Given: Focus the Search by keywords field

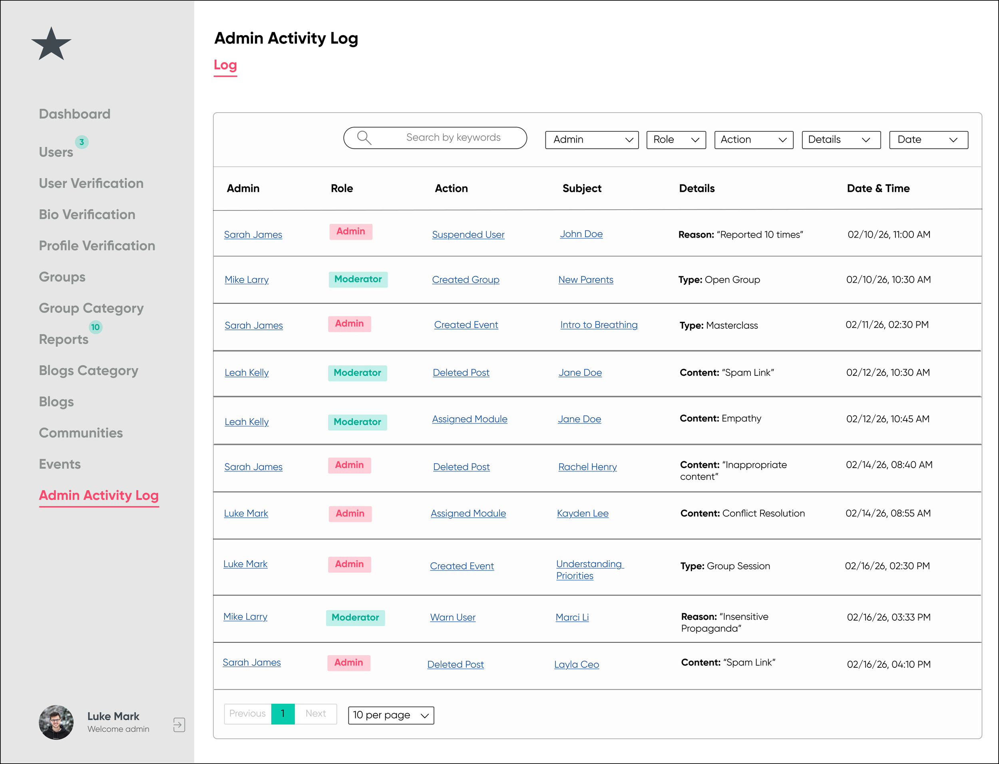Looking at the screenshot, I should tap(453, 138).
